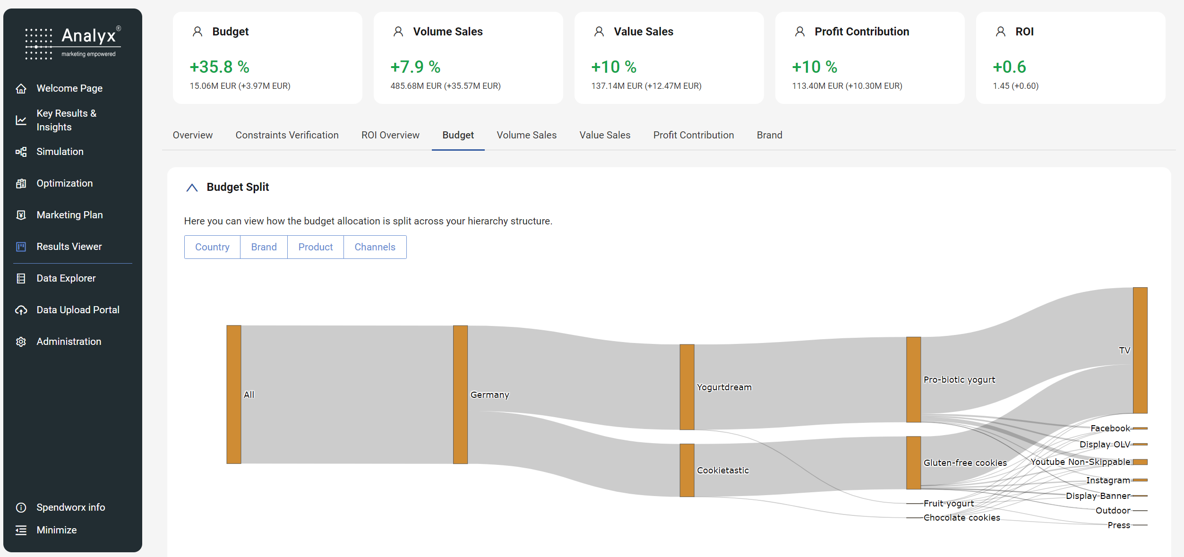This screenshot has width=1184, height=557.
Task: Click the Results Viewer icon
Action: click(x=21, y=247)
